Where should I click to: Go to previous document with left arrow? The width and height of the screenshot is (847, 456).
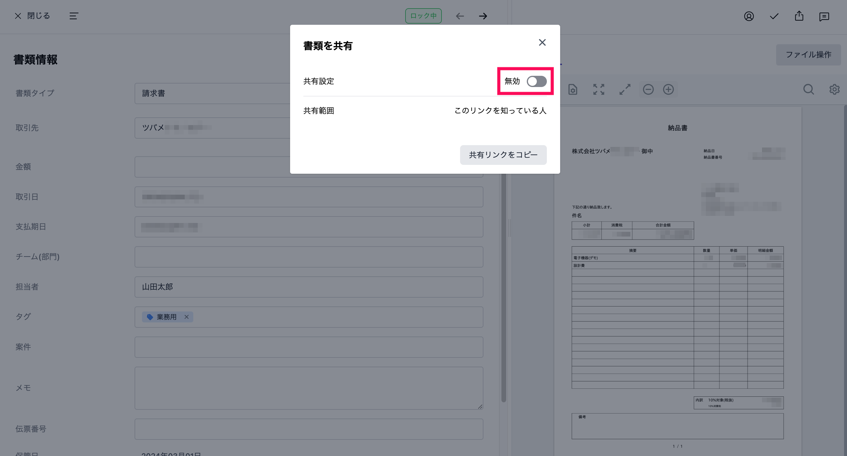click(x=460, y=16)
